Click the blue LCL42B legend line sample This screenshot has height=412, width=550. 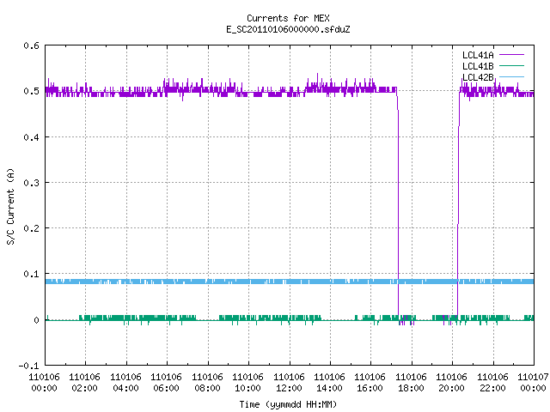coord(511,77)
